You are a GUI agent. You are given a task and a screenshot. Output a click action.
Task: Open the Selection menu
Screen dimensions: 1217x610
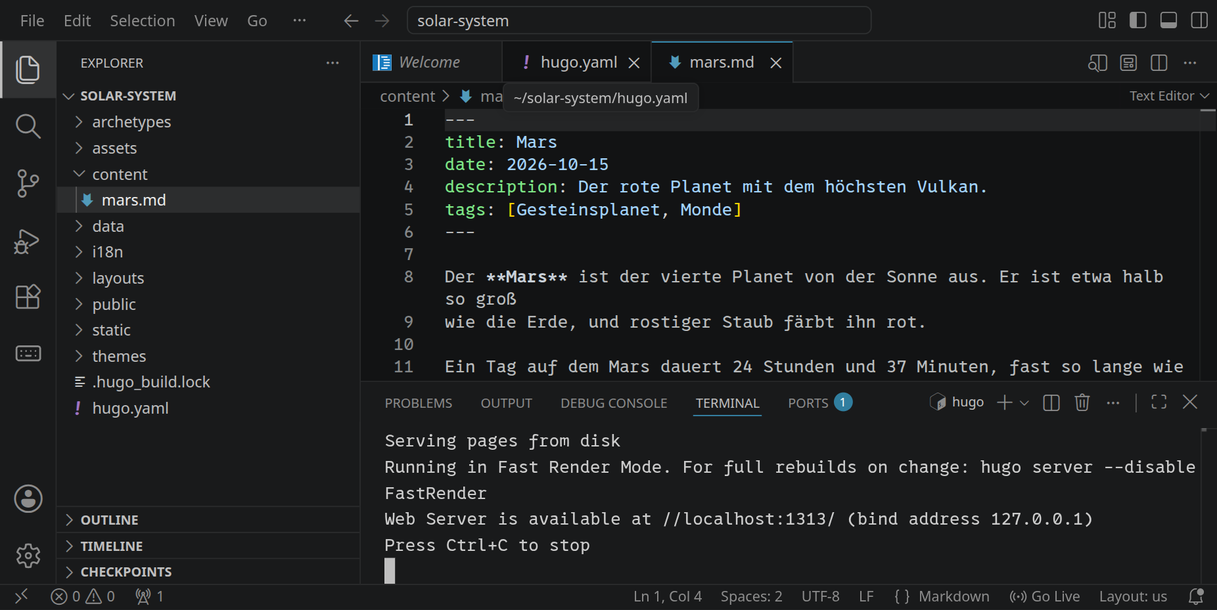coord(143,21)
